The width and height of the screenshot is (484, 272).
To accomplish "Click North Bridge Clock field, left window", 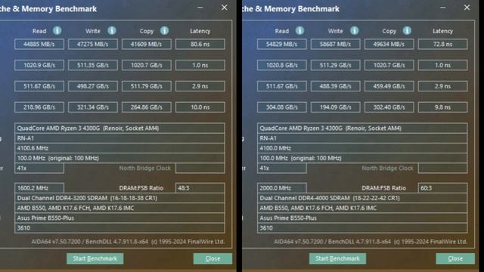I will (200, 168).
